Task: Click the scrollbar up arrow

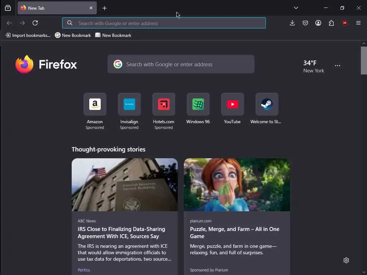Action: coord(364,43)
